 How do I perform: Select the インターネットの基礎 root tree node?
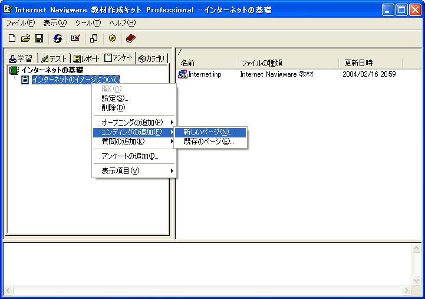(52, 70)
